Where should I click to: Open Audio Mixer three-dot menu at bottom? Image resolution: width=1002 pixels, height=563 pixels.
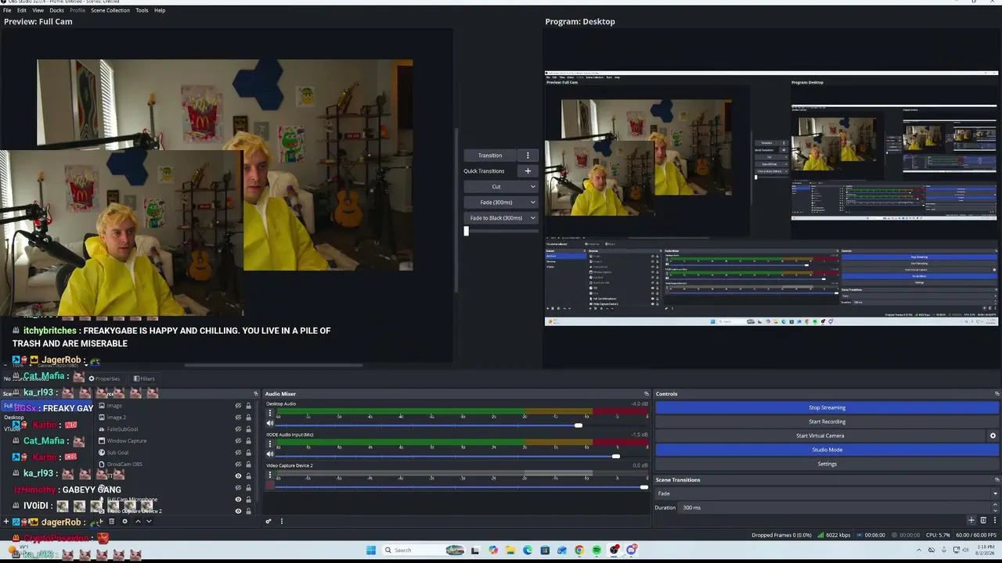click(281, 522)
